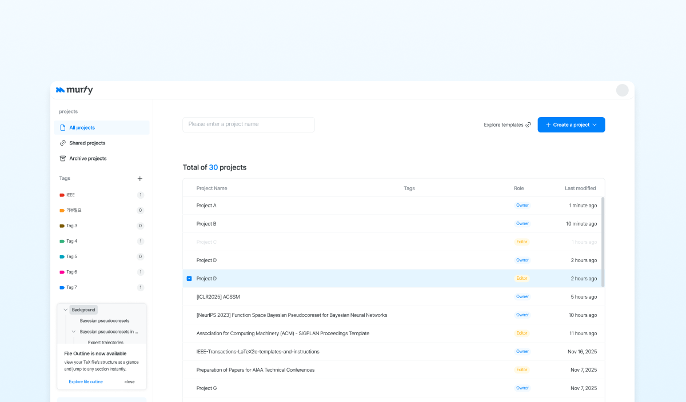Click the IEEE tag count badge
Image resolution: width=686 pixels, height=402 pixels.
click(x=141, y=195)
